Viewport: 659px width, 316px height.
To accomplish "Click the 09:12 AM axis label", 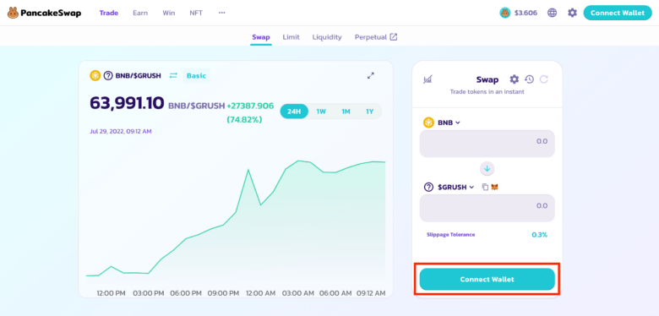I will click(x=371, y=293).
